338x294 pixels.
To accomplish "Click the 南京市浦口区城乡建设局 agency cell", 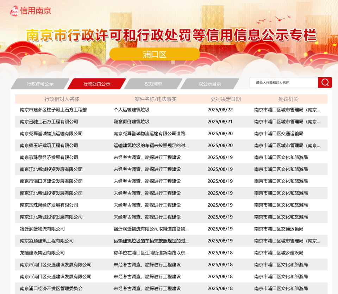I will point(278,253).
